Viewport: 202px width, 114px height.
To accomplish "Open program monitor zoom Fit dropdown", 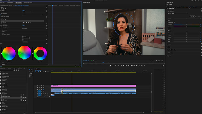I will click(x=95, y=61).
